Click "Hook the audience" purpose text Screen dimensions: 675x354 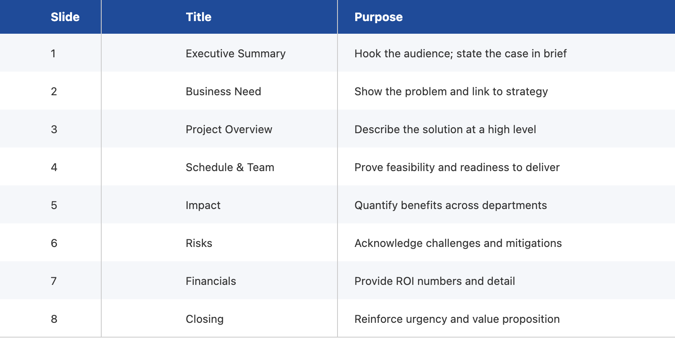460,54
